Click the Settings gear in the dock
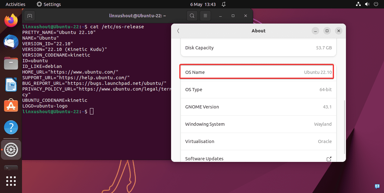The height and width of the screenshot is (193, 384). pyautogui.click(x=11, y=149)
